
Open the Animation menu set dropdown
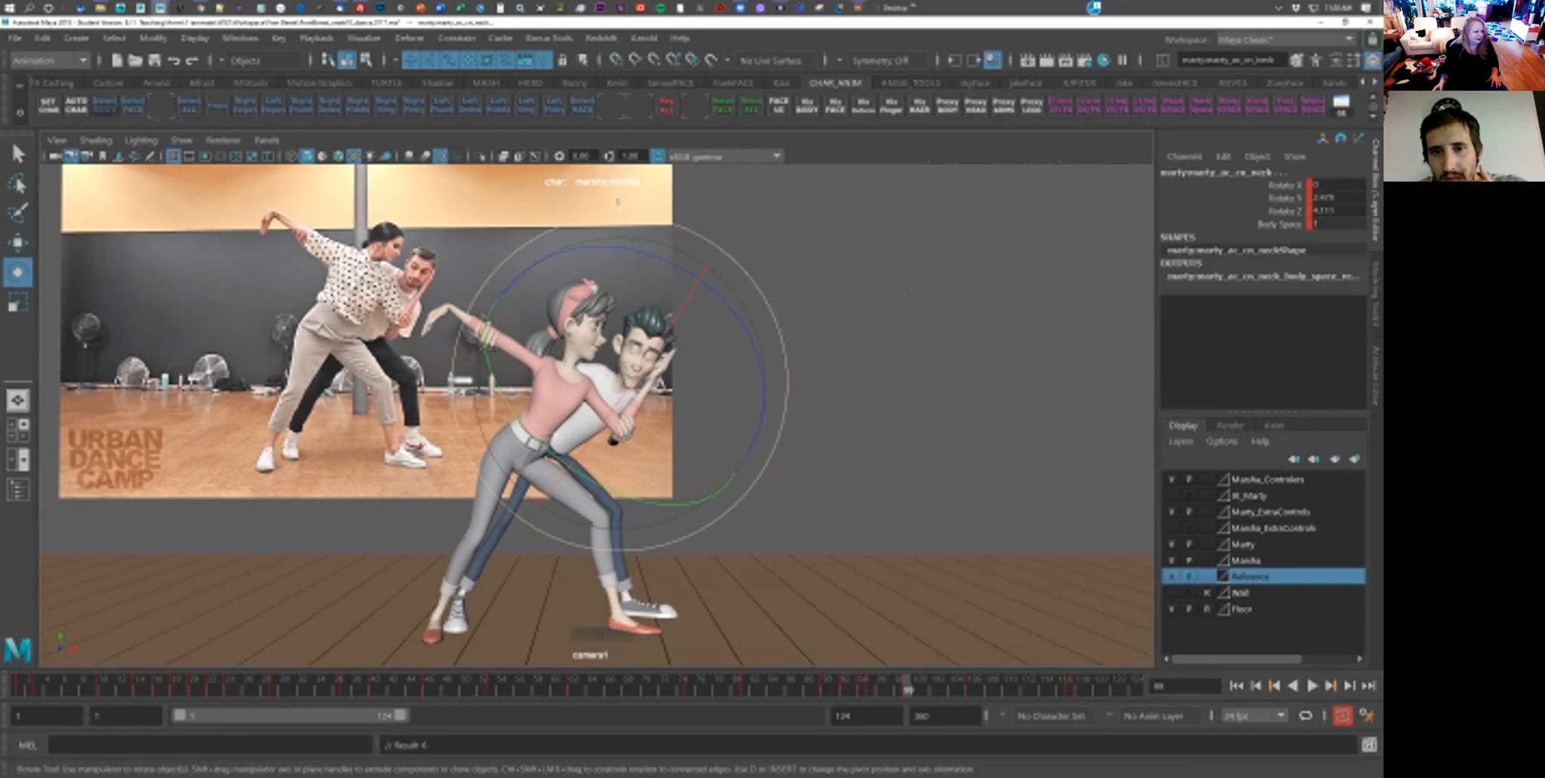pyautogui.click(x=51, y=60)
